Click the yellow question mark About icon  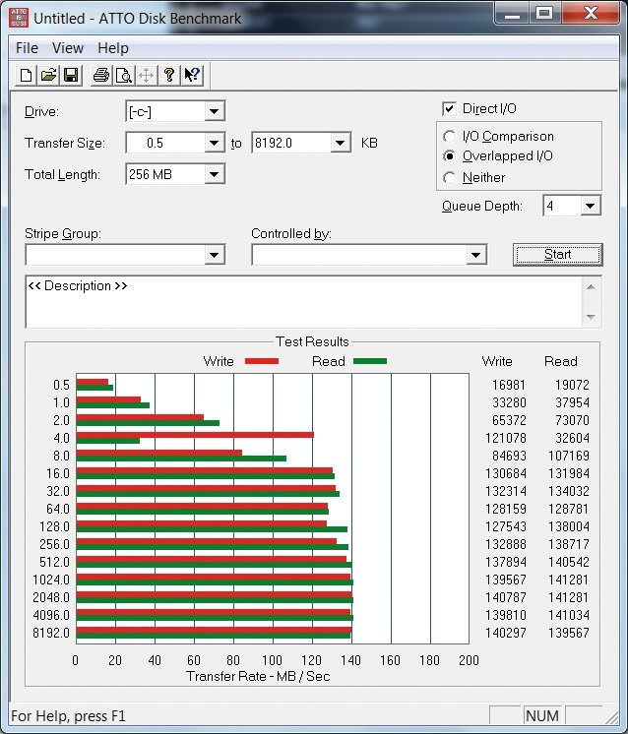click(169, 76)
